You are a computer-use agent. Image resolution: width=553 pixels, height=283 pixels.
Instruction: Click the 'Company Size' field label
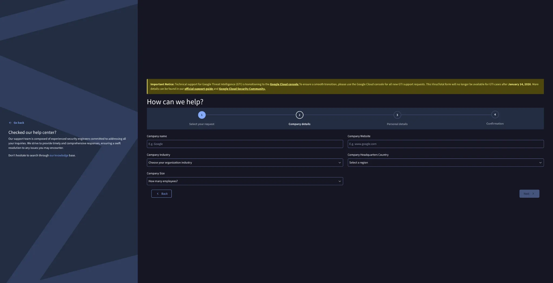(156, 174)
